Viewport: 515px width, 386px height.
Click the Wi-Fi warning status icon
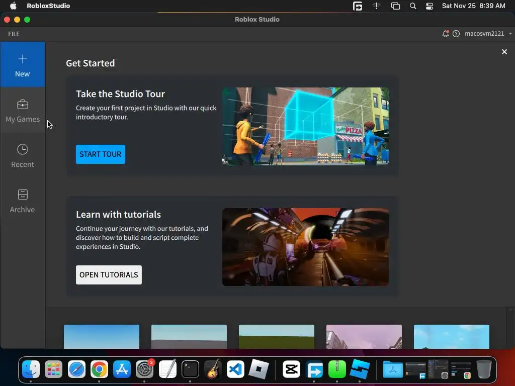pyautogui.click(x=376, y=6)
